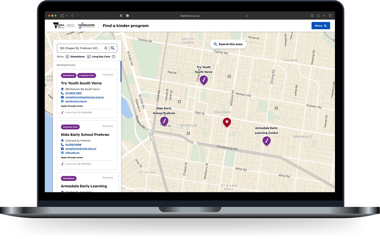380x239 pixels.
Task: Open Safari downloads icon
Action: tap(312, 16)
